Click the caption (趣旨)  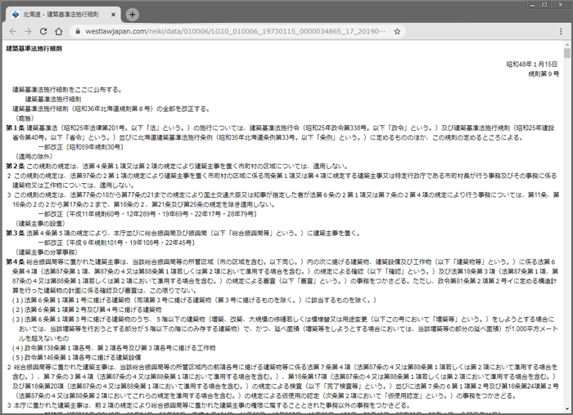click(25, 118)
